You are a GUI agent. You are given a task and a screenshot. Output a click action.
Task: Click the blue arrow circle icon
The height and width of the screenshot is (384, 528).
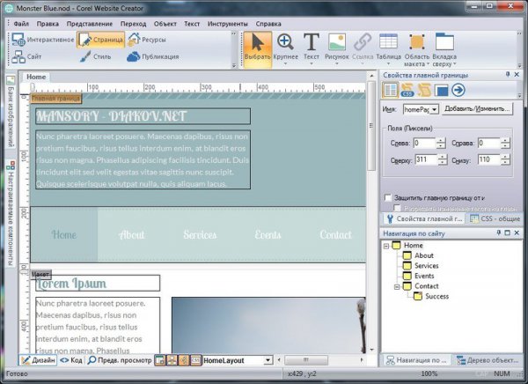click(458, 90)
